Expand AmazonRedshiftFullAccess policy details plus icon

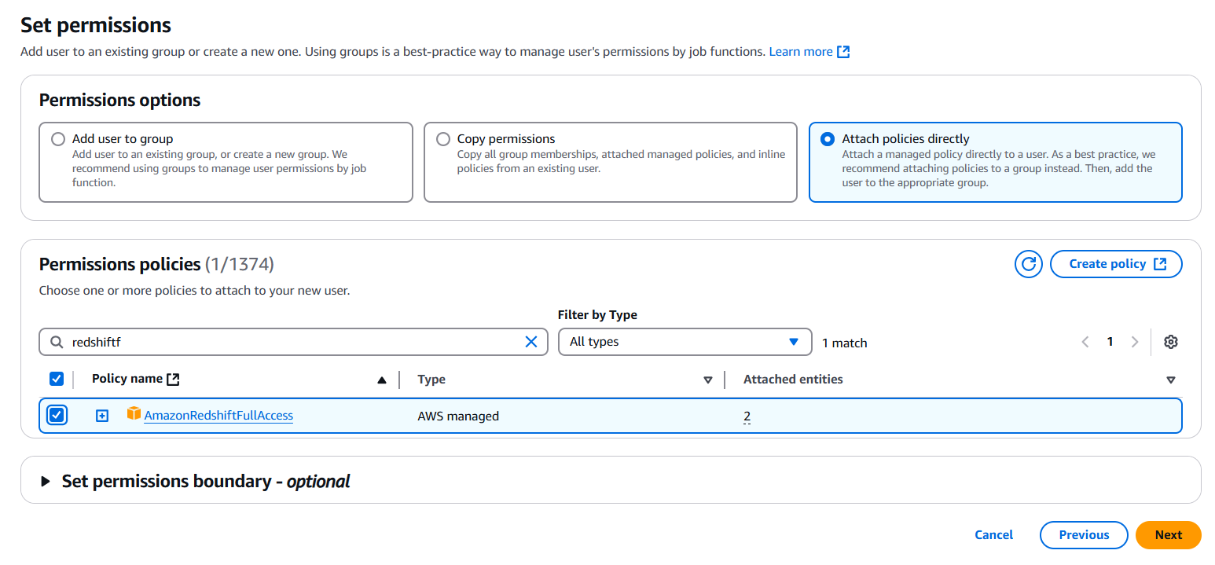pos(101,416)
